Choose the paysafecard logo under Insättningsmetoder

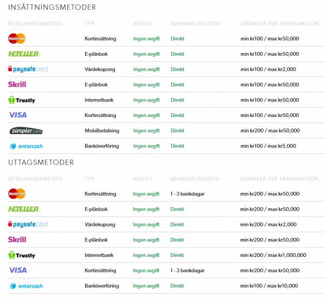[28, 69]
